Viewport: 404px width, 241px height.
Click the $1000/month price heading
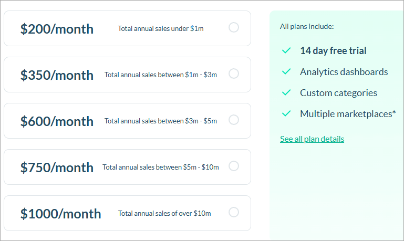[60, 214]
